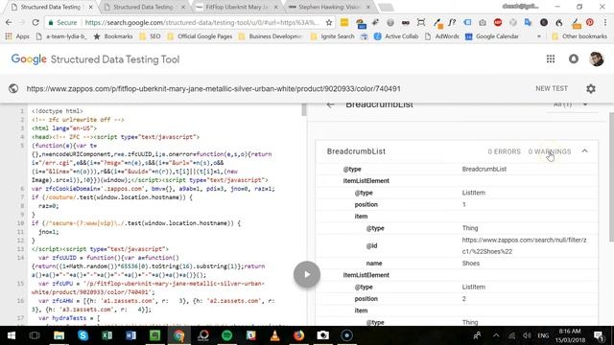Click the name value Shoes
The image size is (614, 345).
coord(471,264)
